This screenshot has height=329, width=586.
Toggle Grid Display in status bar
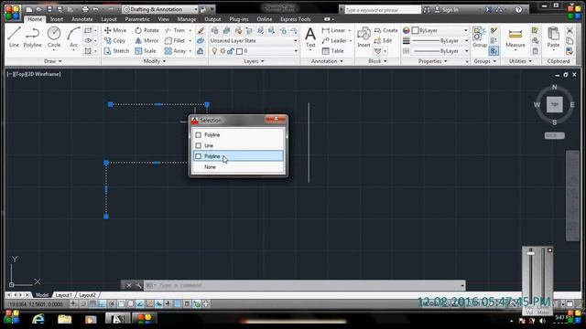(92, 304)
